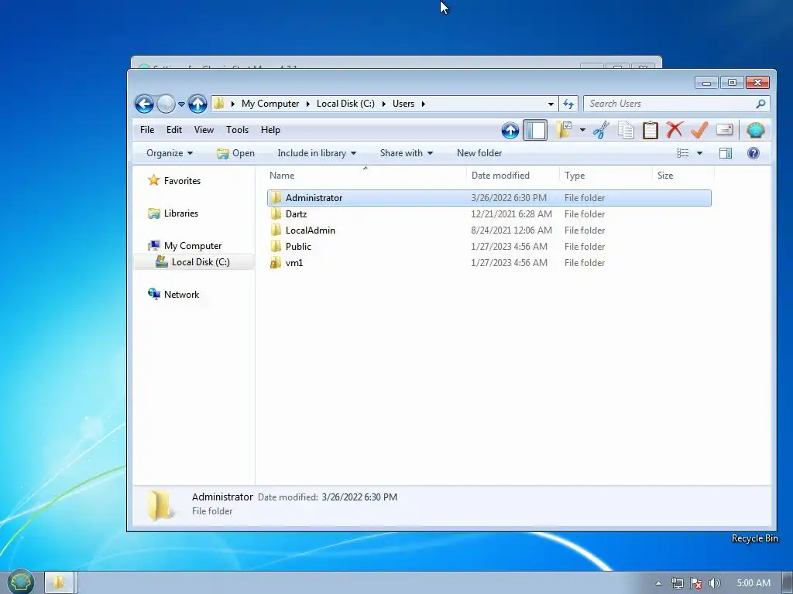Viewport: 793px width, 594px height.
Task: Show hidden tray icons arrow
Action: tap(658, 583)
